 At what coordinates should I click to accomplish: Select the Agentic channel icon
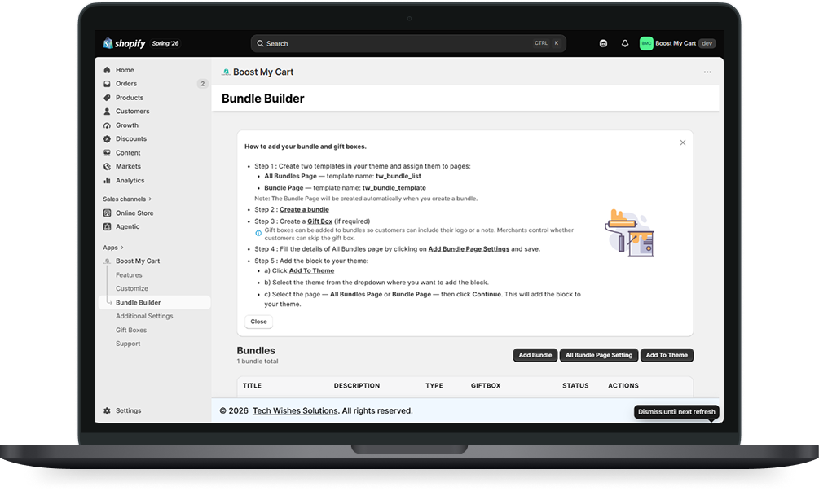107,226
